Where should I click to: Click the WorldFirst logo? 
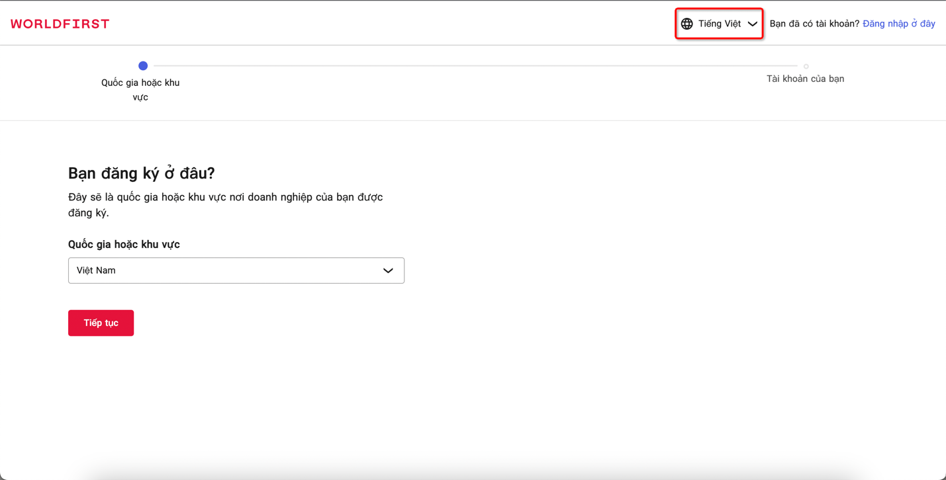(x=60, y=24)
